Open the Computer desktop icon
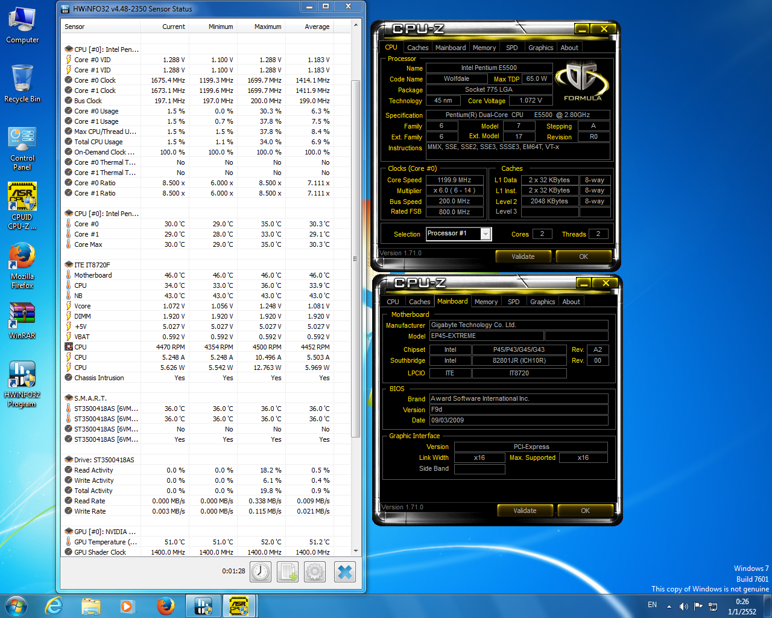The image size is (772, 618). [x=22, y=25]
